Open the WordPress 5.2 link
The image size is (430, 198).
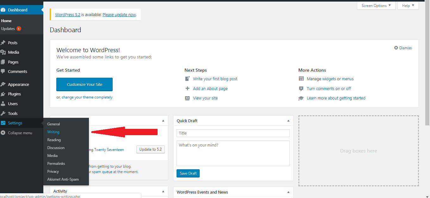67,15
